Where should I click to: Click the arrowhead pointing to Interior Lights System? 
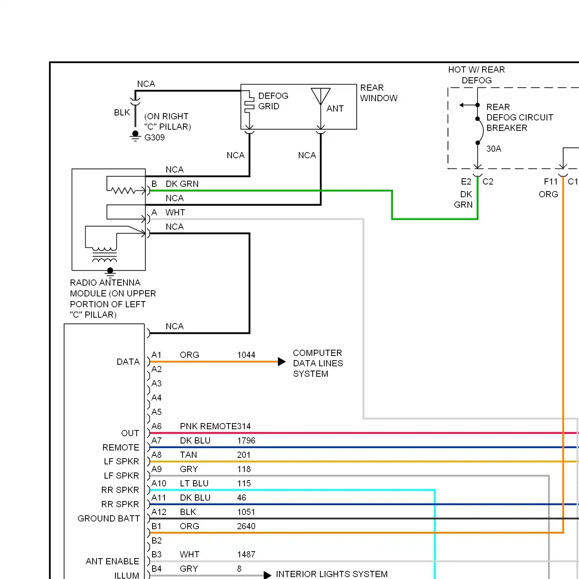[x=267, y=575]
